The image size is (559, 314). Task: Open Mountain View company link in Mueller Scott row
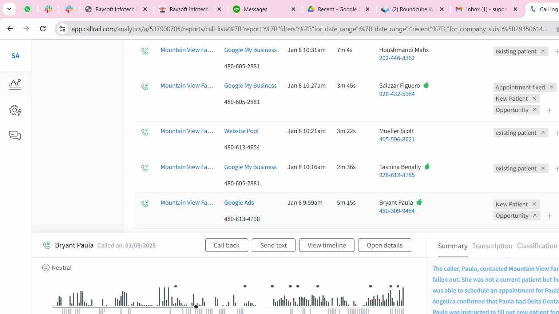[187, 131]
